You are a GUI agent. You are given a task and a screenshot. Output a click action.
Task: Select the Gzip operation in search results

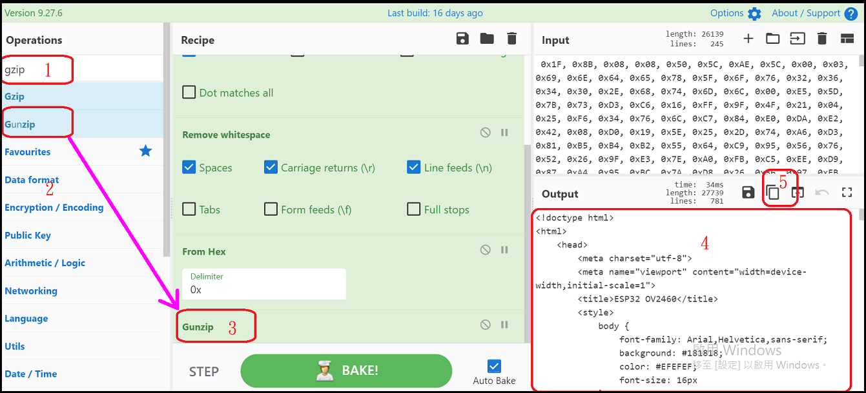point(83,96)
